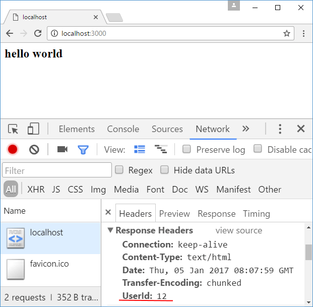
Task: Clear the network log
Action: coord(34,149)
